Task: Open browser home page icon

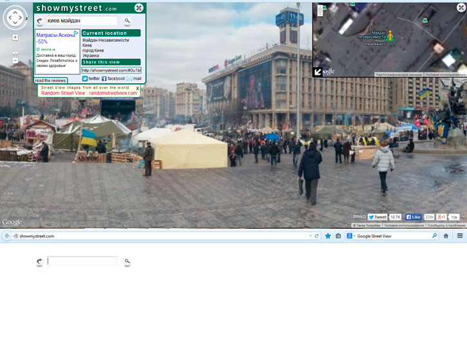Action: point(446,236)
